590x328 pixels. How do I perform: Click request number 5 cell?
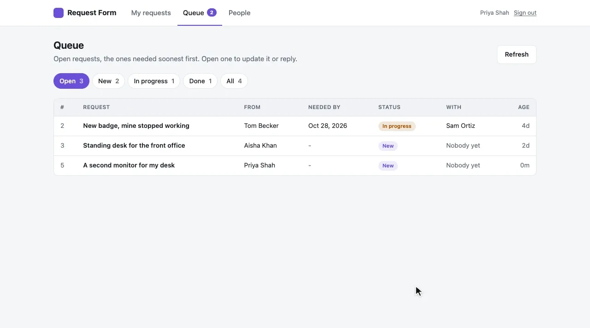pyautogui.click(x=62, y=165)
